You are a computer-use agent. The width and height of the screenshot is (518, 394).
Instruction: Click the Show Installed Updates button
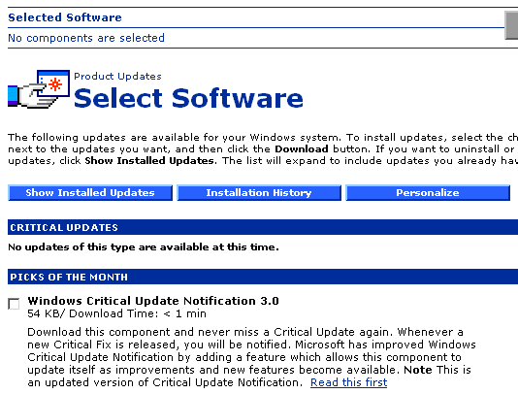[90, 193]
